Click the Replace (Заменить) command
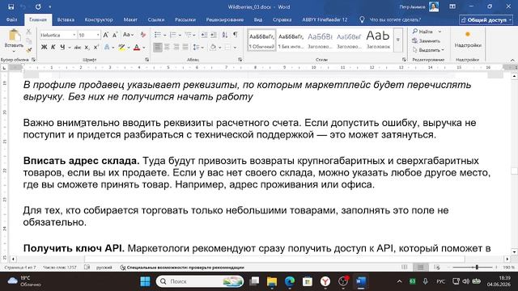Viewport: 518px width, 291px height. [x=426, y=41]
